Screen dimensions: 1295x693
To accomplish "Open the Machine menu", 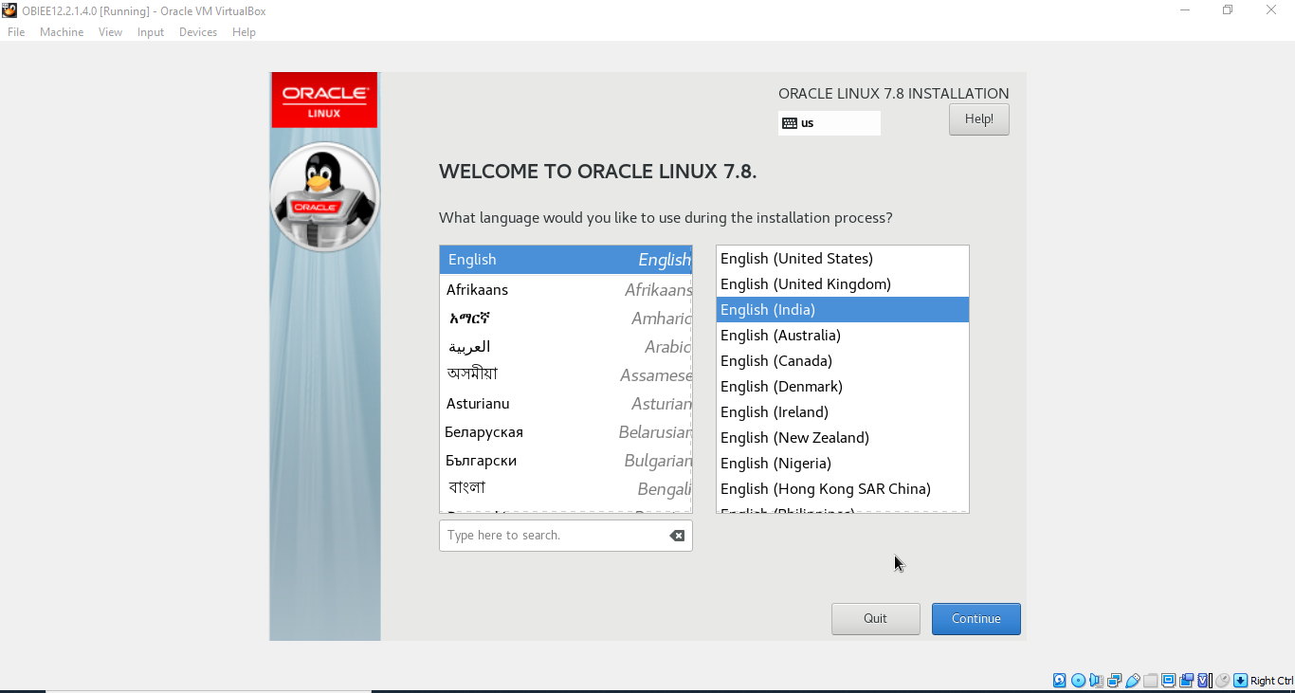I will [61, 31].
